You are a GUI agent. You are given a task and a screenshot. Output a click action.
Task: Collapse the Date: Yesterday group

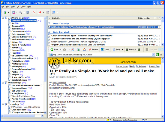click(49, 23)
